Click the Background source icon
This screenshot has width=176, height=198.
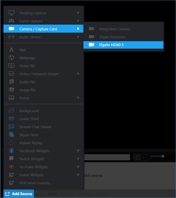[11, 110]
